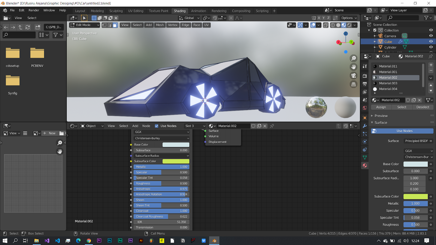Select the World properties icon
436x245 pixels.
(365, 108)
